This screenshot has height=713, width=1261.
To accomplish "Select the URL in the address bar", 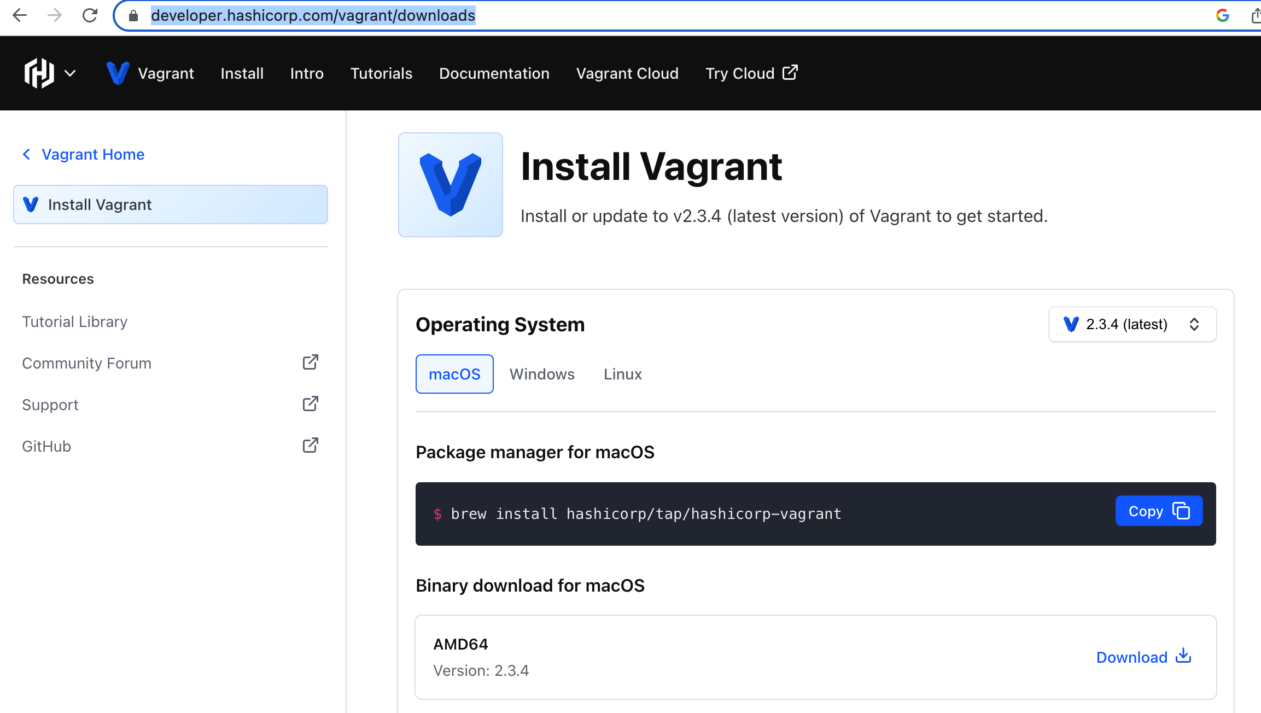I will point(313,15).
